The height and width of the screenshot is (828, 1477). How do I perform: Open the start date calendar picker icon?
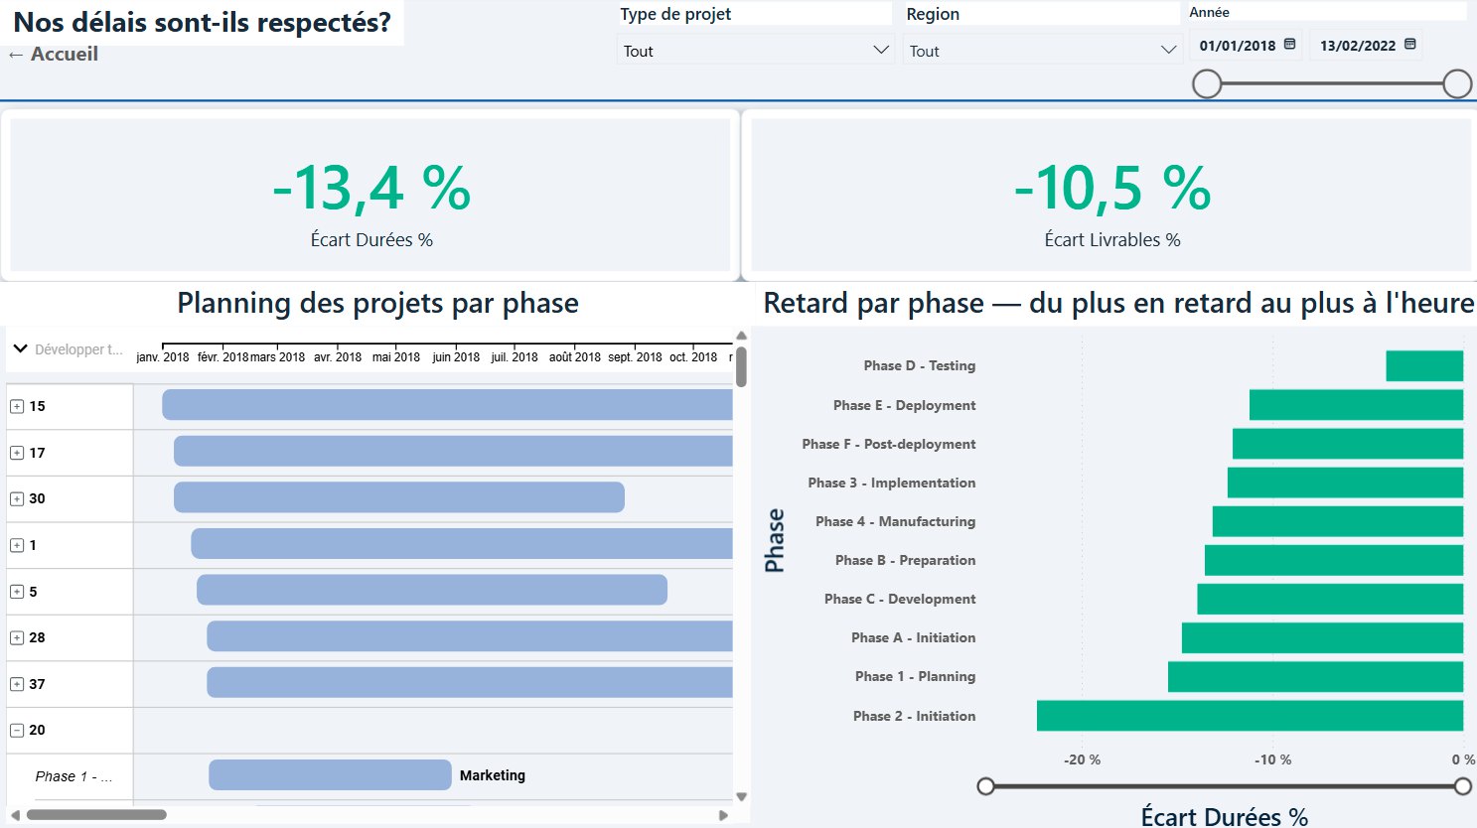pos(1289,45)
